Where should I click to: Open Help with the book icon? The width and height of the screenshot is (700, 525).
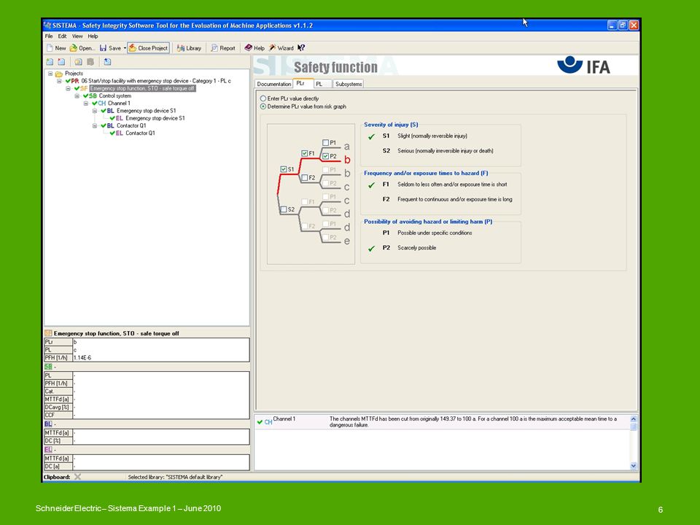coord(248,48)
